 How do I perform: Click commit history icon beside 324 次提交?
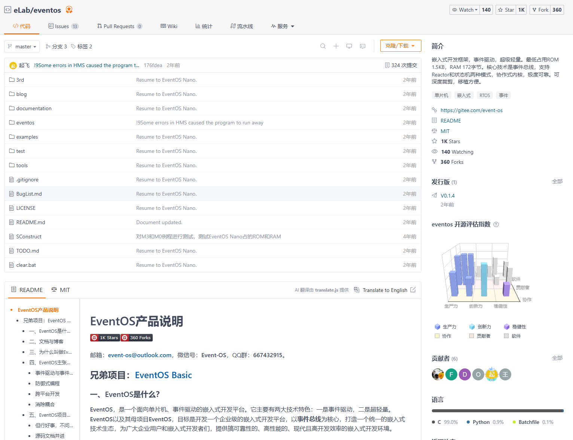387,65
